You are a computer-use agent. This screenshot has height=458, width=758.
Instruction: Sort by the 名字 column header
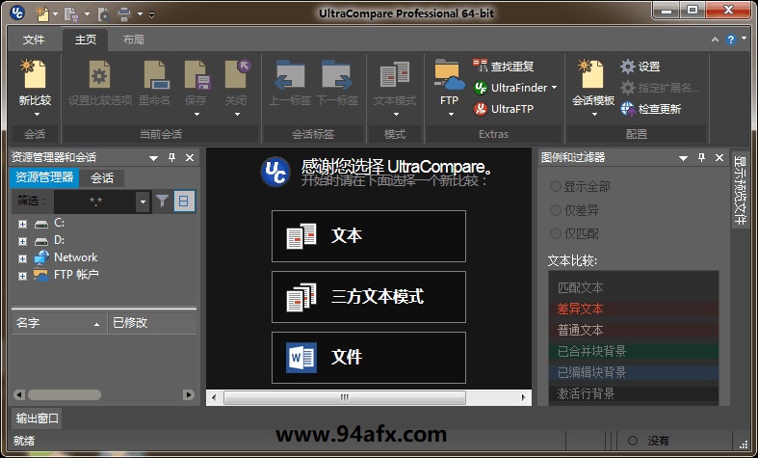(x=59, y=323)
